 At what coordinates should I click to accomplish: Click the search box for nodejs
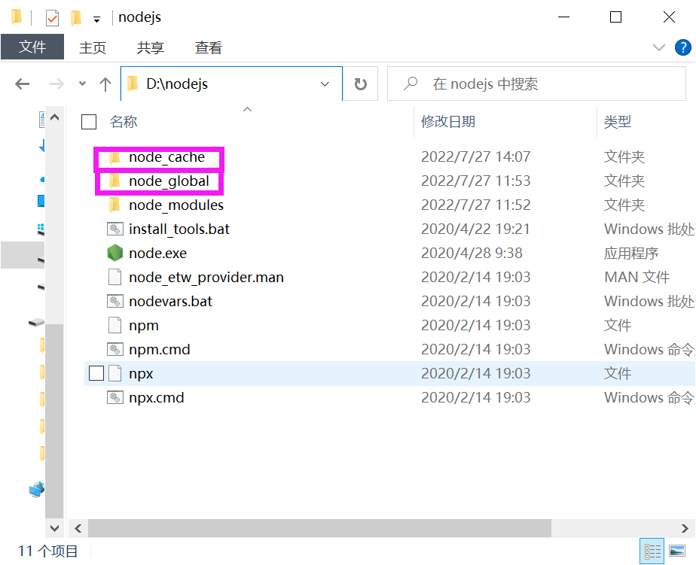(536, 84)
